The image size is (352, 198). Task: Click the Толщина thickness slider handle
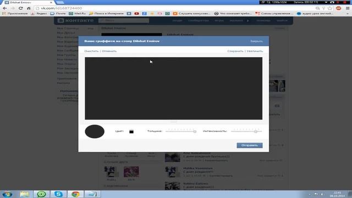click(x=195, y=131)
